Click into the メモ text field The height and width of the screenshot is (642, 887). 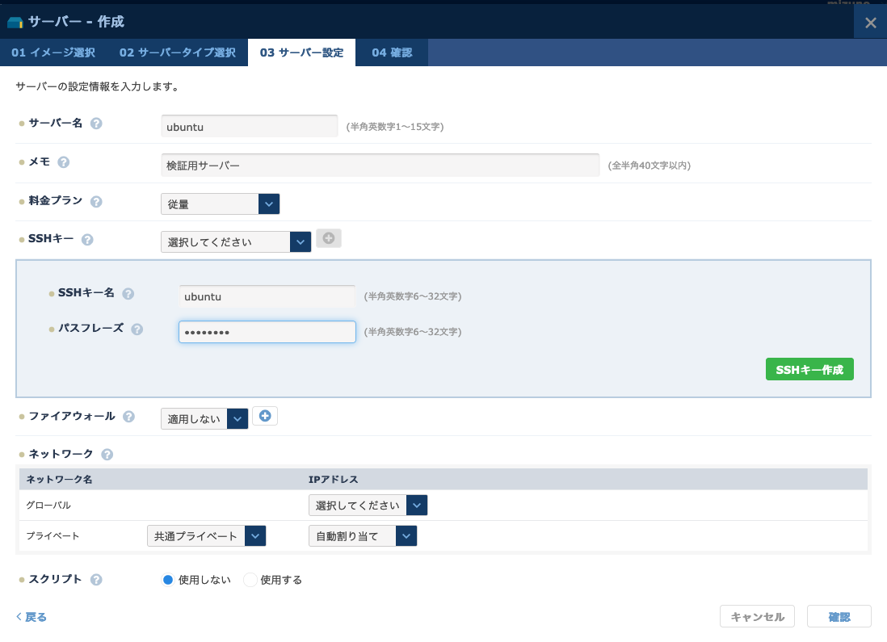point(380,165)
